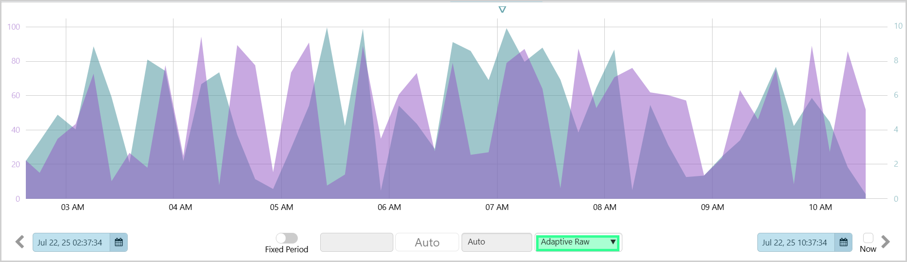Click the triangle marker above the chart
This screenshot has height=262, width=907.
click(x=502, y=10)
